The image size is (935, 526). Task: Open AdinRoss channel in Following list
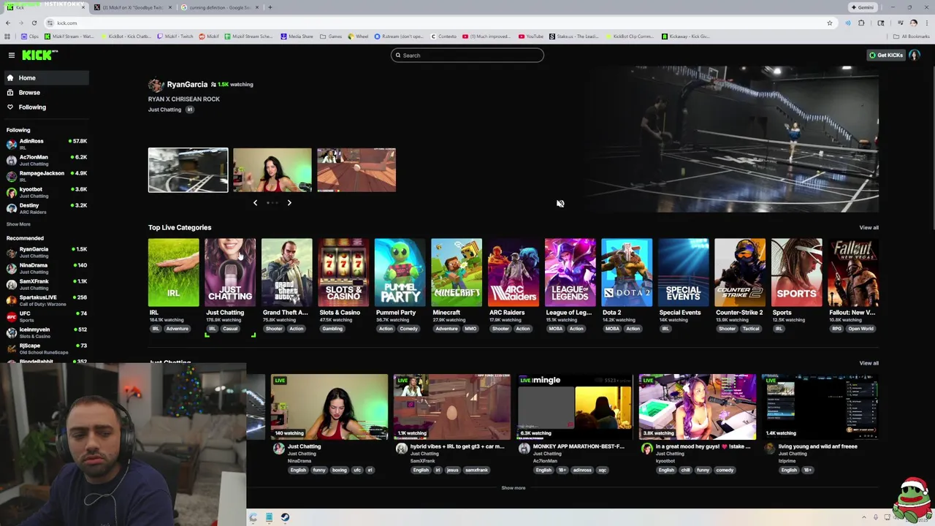(x=45, y=143)
